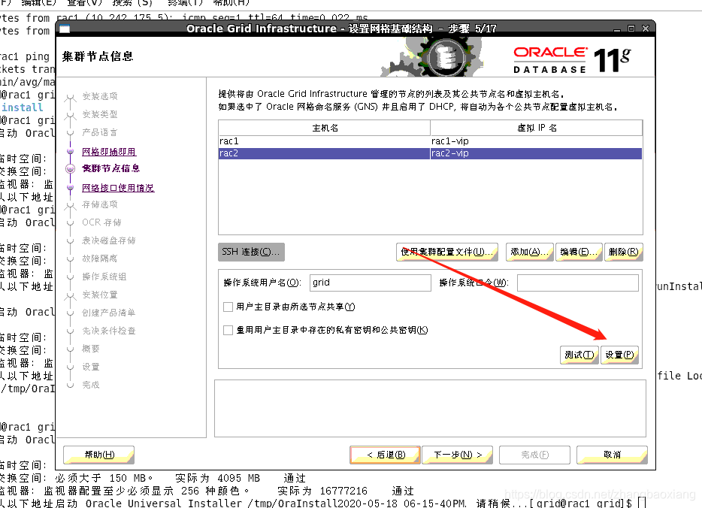
Task: Click the 设置 step in sidebar
Action: [x=91, y=367]
